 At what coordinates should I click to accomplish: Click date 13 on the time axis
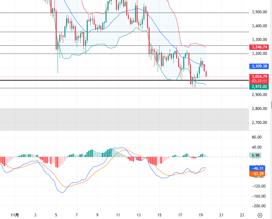pyautogui.click(x=139, y=215)
